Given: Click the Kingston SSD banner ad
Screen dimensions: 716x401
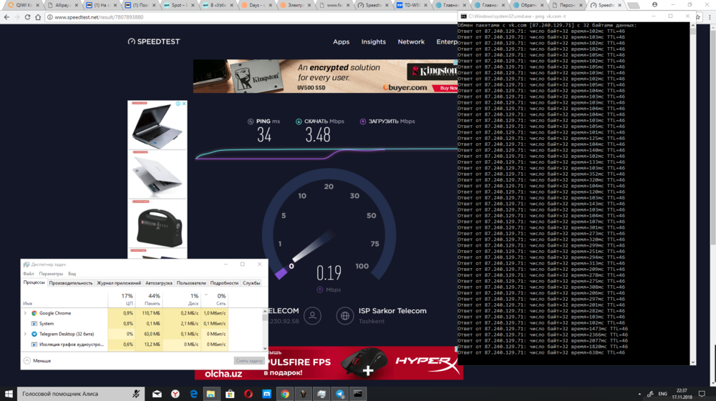Looking at the screenshot, I should [325, 76].
